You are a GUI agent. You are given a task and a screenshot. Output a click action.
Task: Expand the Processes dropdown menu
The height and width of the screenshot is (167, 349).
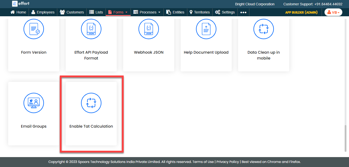click(147, 12)
